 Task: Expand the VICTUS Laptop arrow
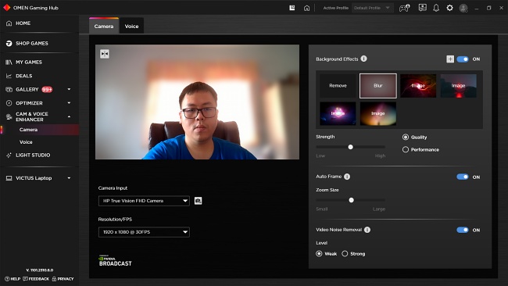pos(69,178)
